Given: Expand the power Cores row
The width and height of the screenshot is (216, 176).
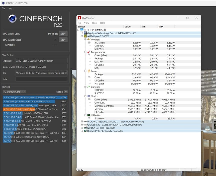Looking at the screenshot, I should click(x=89, y=77).
